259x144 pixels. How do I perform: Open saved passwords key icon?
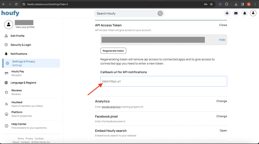coord(206,4)
